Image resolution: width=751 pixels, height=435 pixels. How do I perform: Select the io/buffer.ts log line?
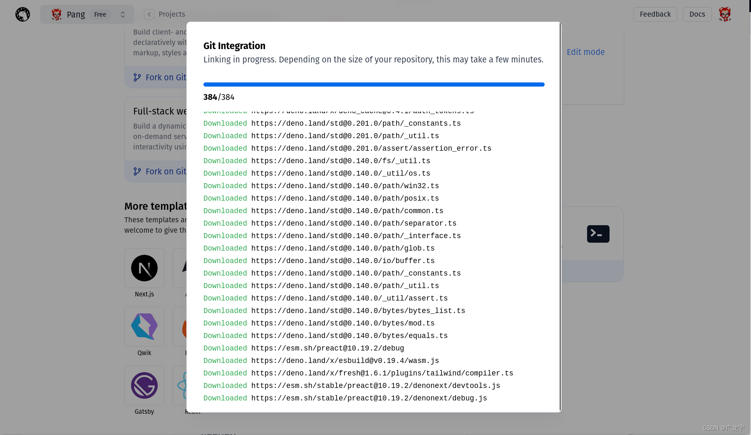pyautogui.click(x=319, y=261)
